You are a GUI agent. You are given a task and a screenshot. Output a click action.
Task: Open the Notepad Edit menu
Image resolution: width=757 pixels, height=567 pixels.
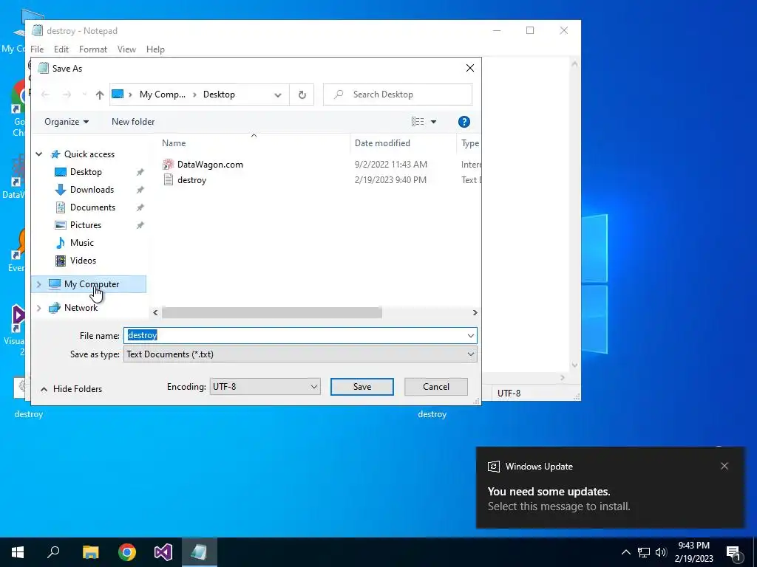click(61, 49)
